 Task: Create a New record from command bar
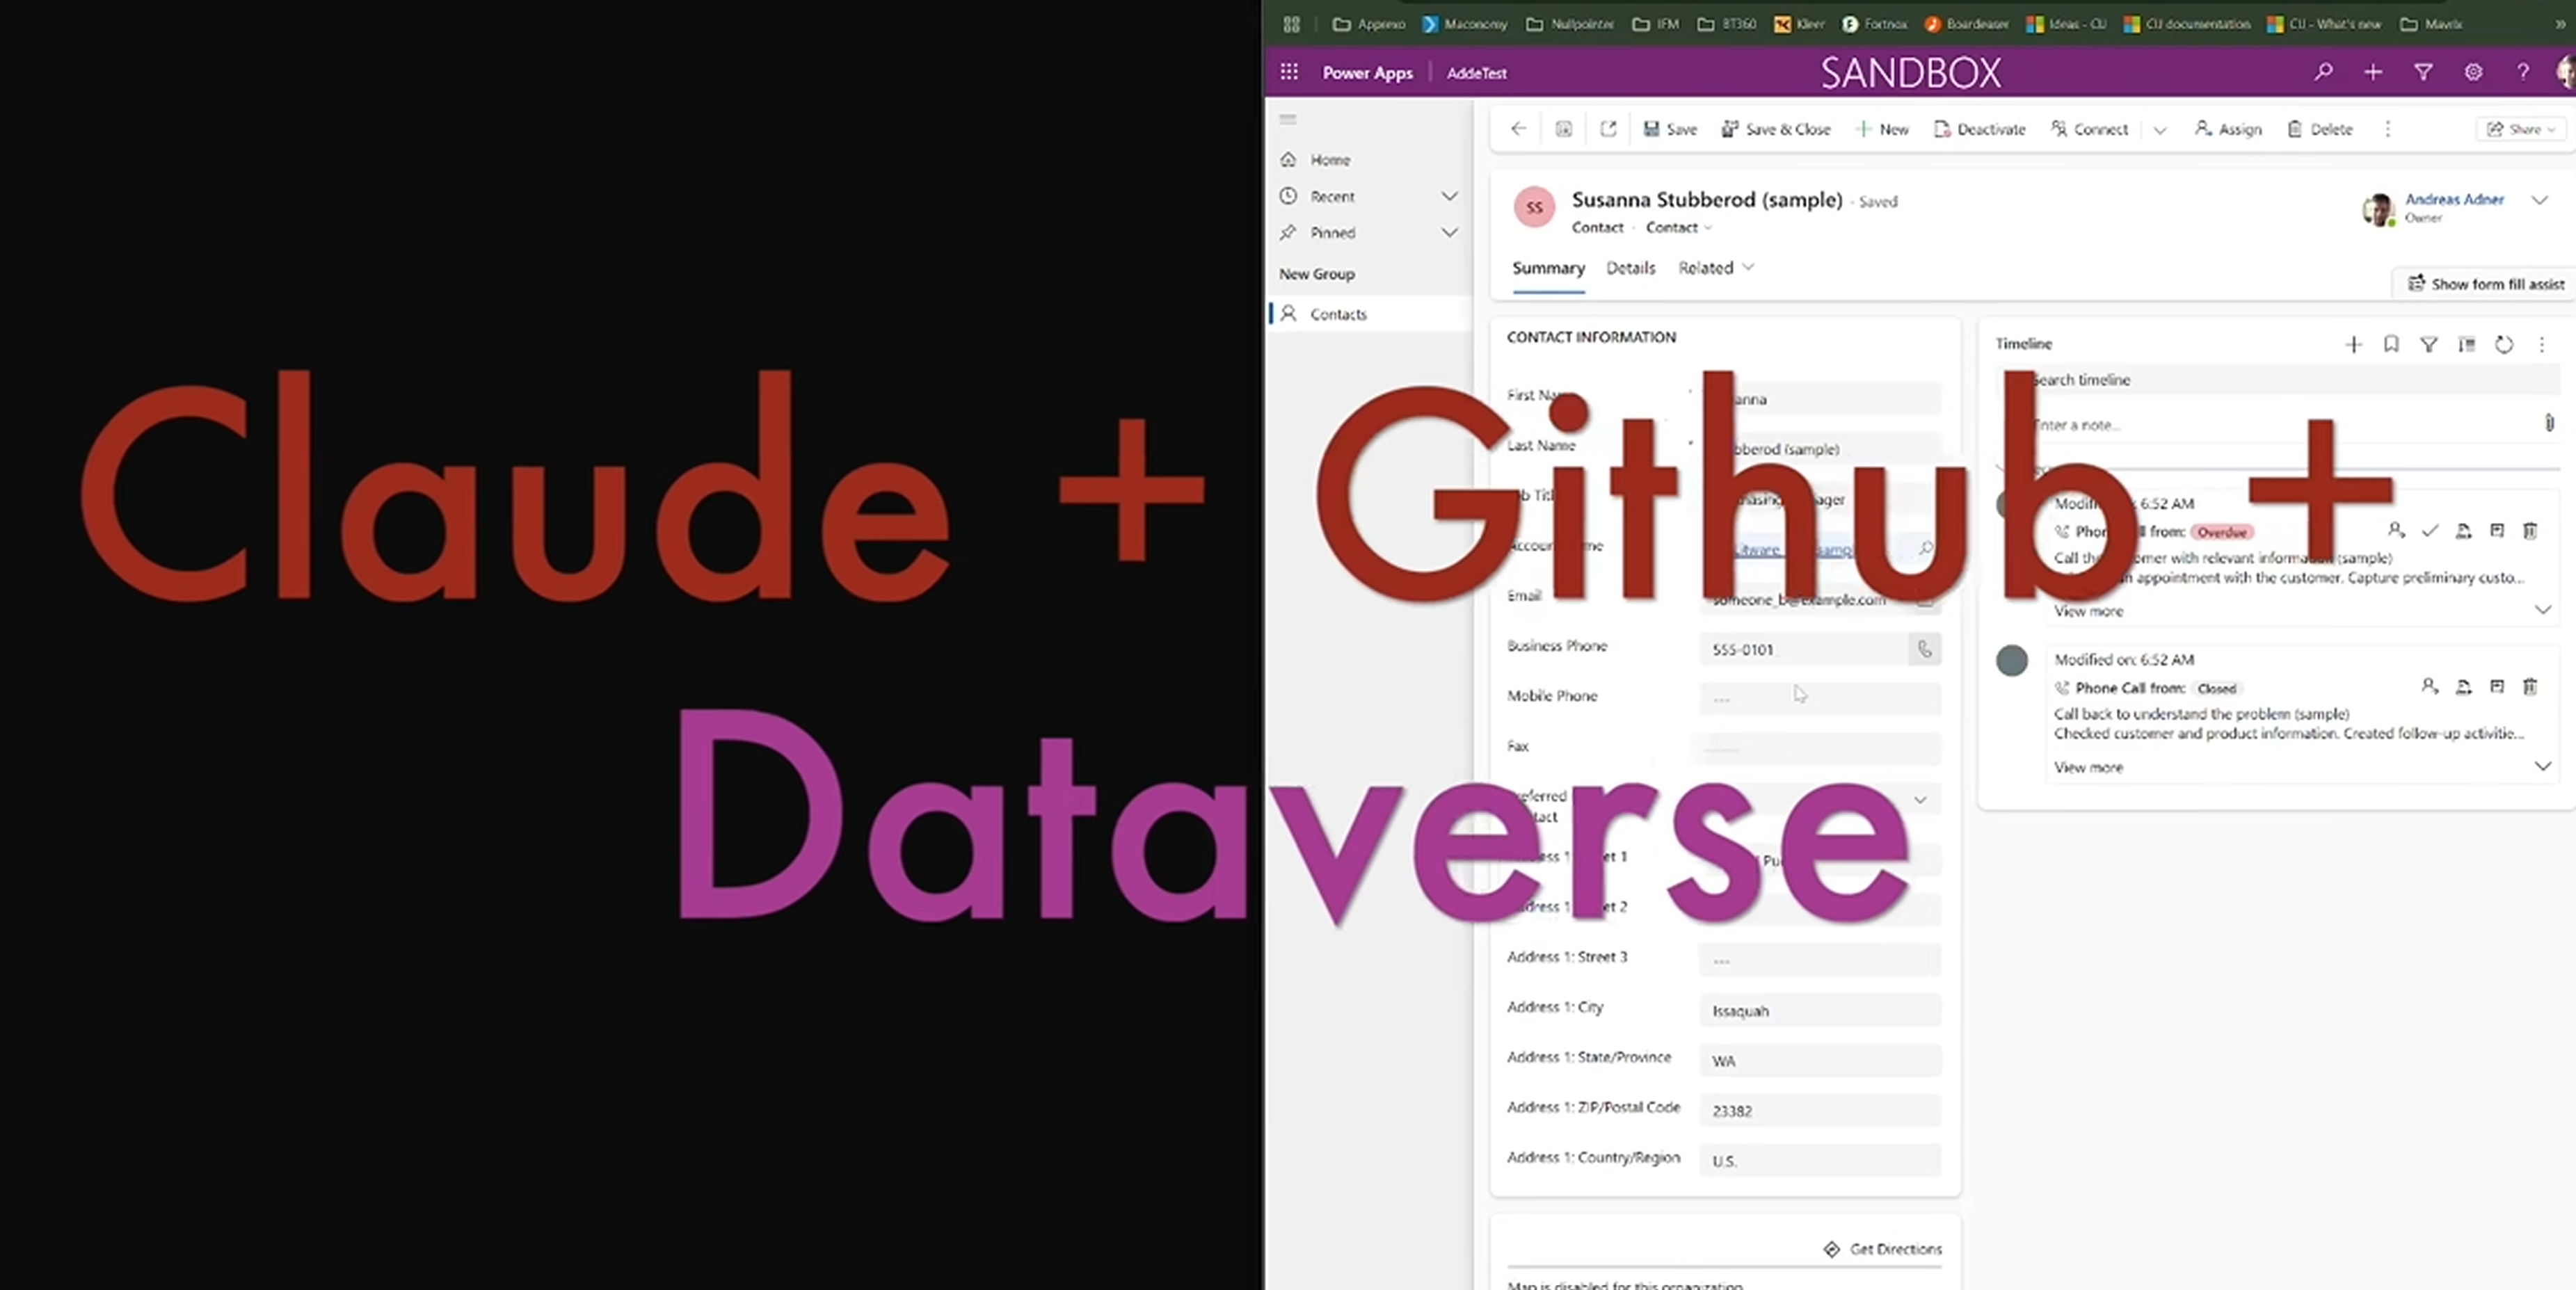[1882, 129]
